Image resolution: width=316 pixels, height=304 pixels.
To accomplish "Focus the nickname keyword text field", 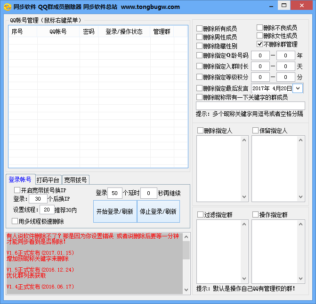I will click(251, 106).
